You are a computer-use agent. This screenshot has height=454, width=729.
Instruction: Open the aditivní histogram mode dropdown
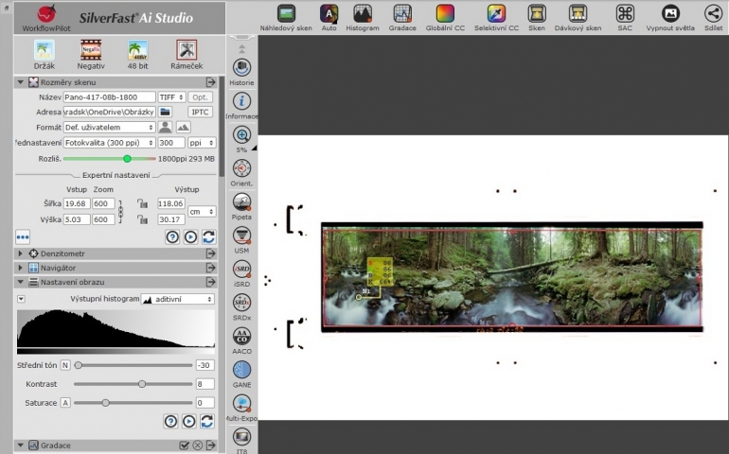coord(178,299)
